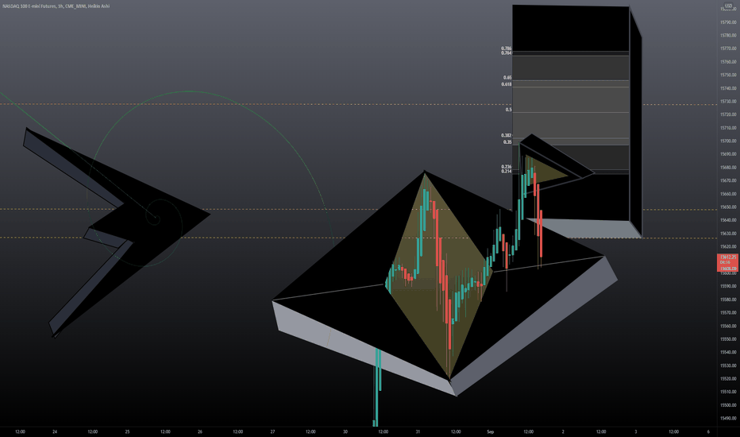Click the 15580.00 price axis label
Screen dimensions: 740x437
click(728, 300)
